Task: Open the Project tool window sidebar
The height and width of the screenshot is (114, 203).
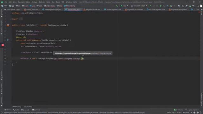Action: (x=2, y=13)
